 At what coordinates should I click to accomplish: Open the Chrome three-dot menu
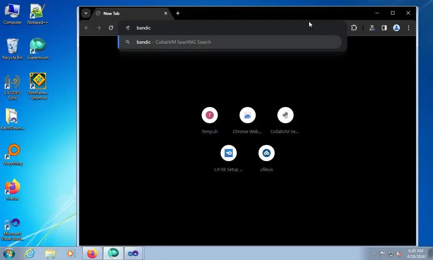(x=409, y=28)
